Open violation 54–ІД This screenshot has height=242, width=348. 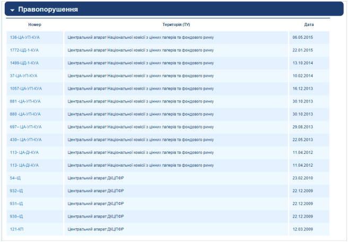point(15,178)
